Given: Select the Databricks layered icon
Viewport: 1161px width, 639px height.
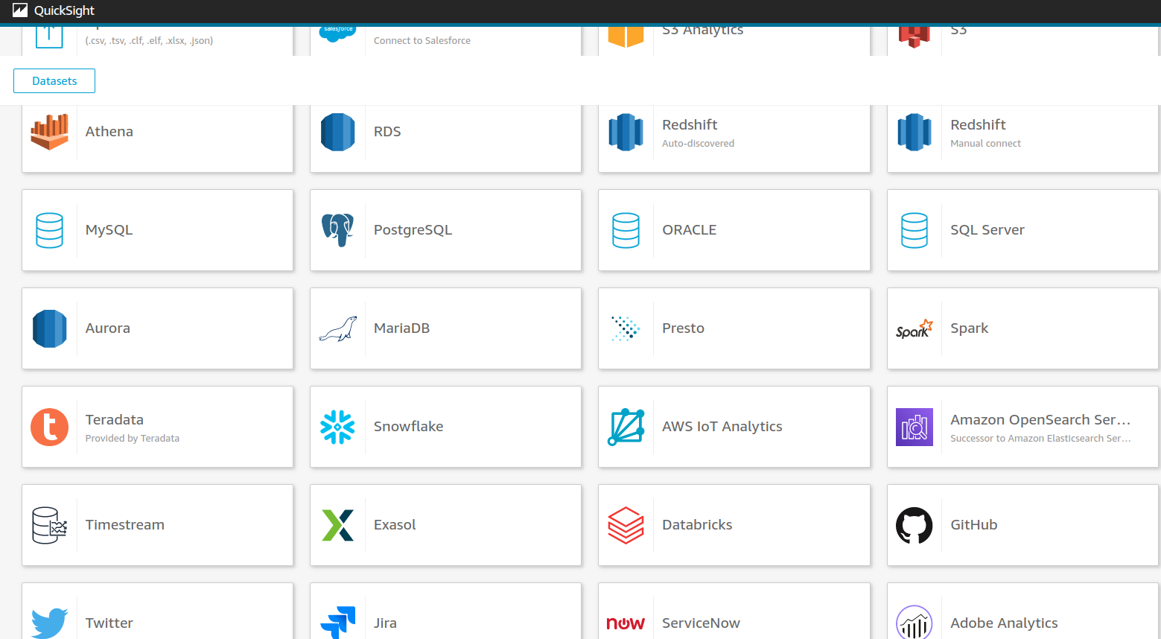Looking at the screenshot, I should [x=626, y=525].
